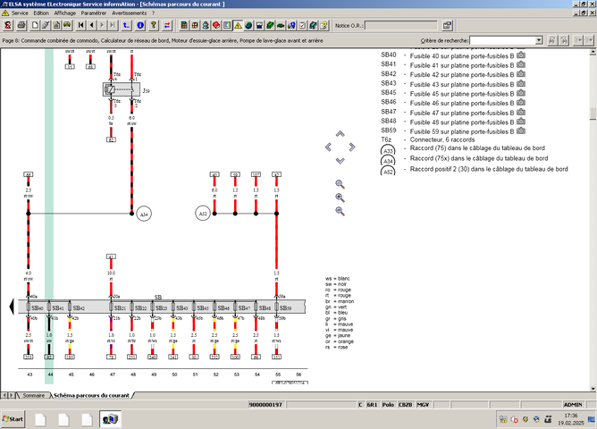Click inside the Notice O.R. input field

pos(400,25)
